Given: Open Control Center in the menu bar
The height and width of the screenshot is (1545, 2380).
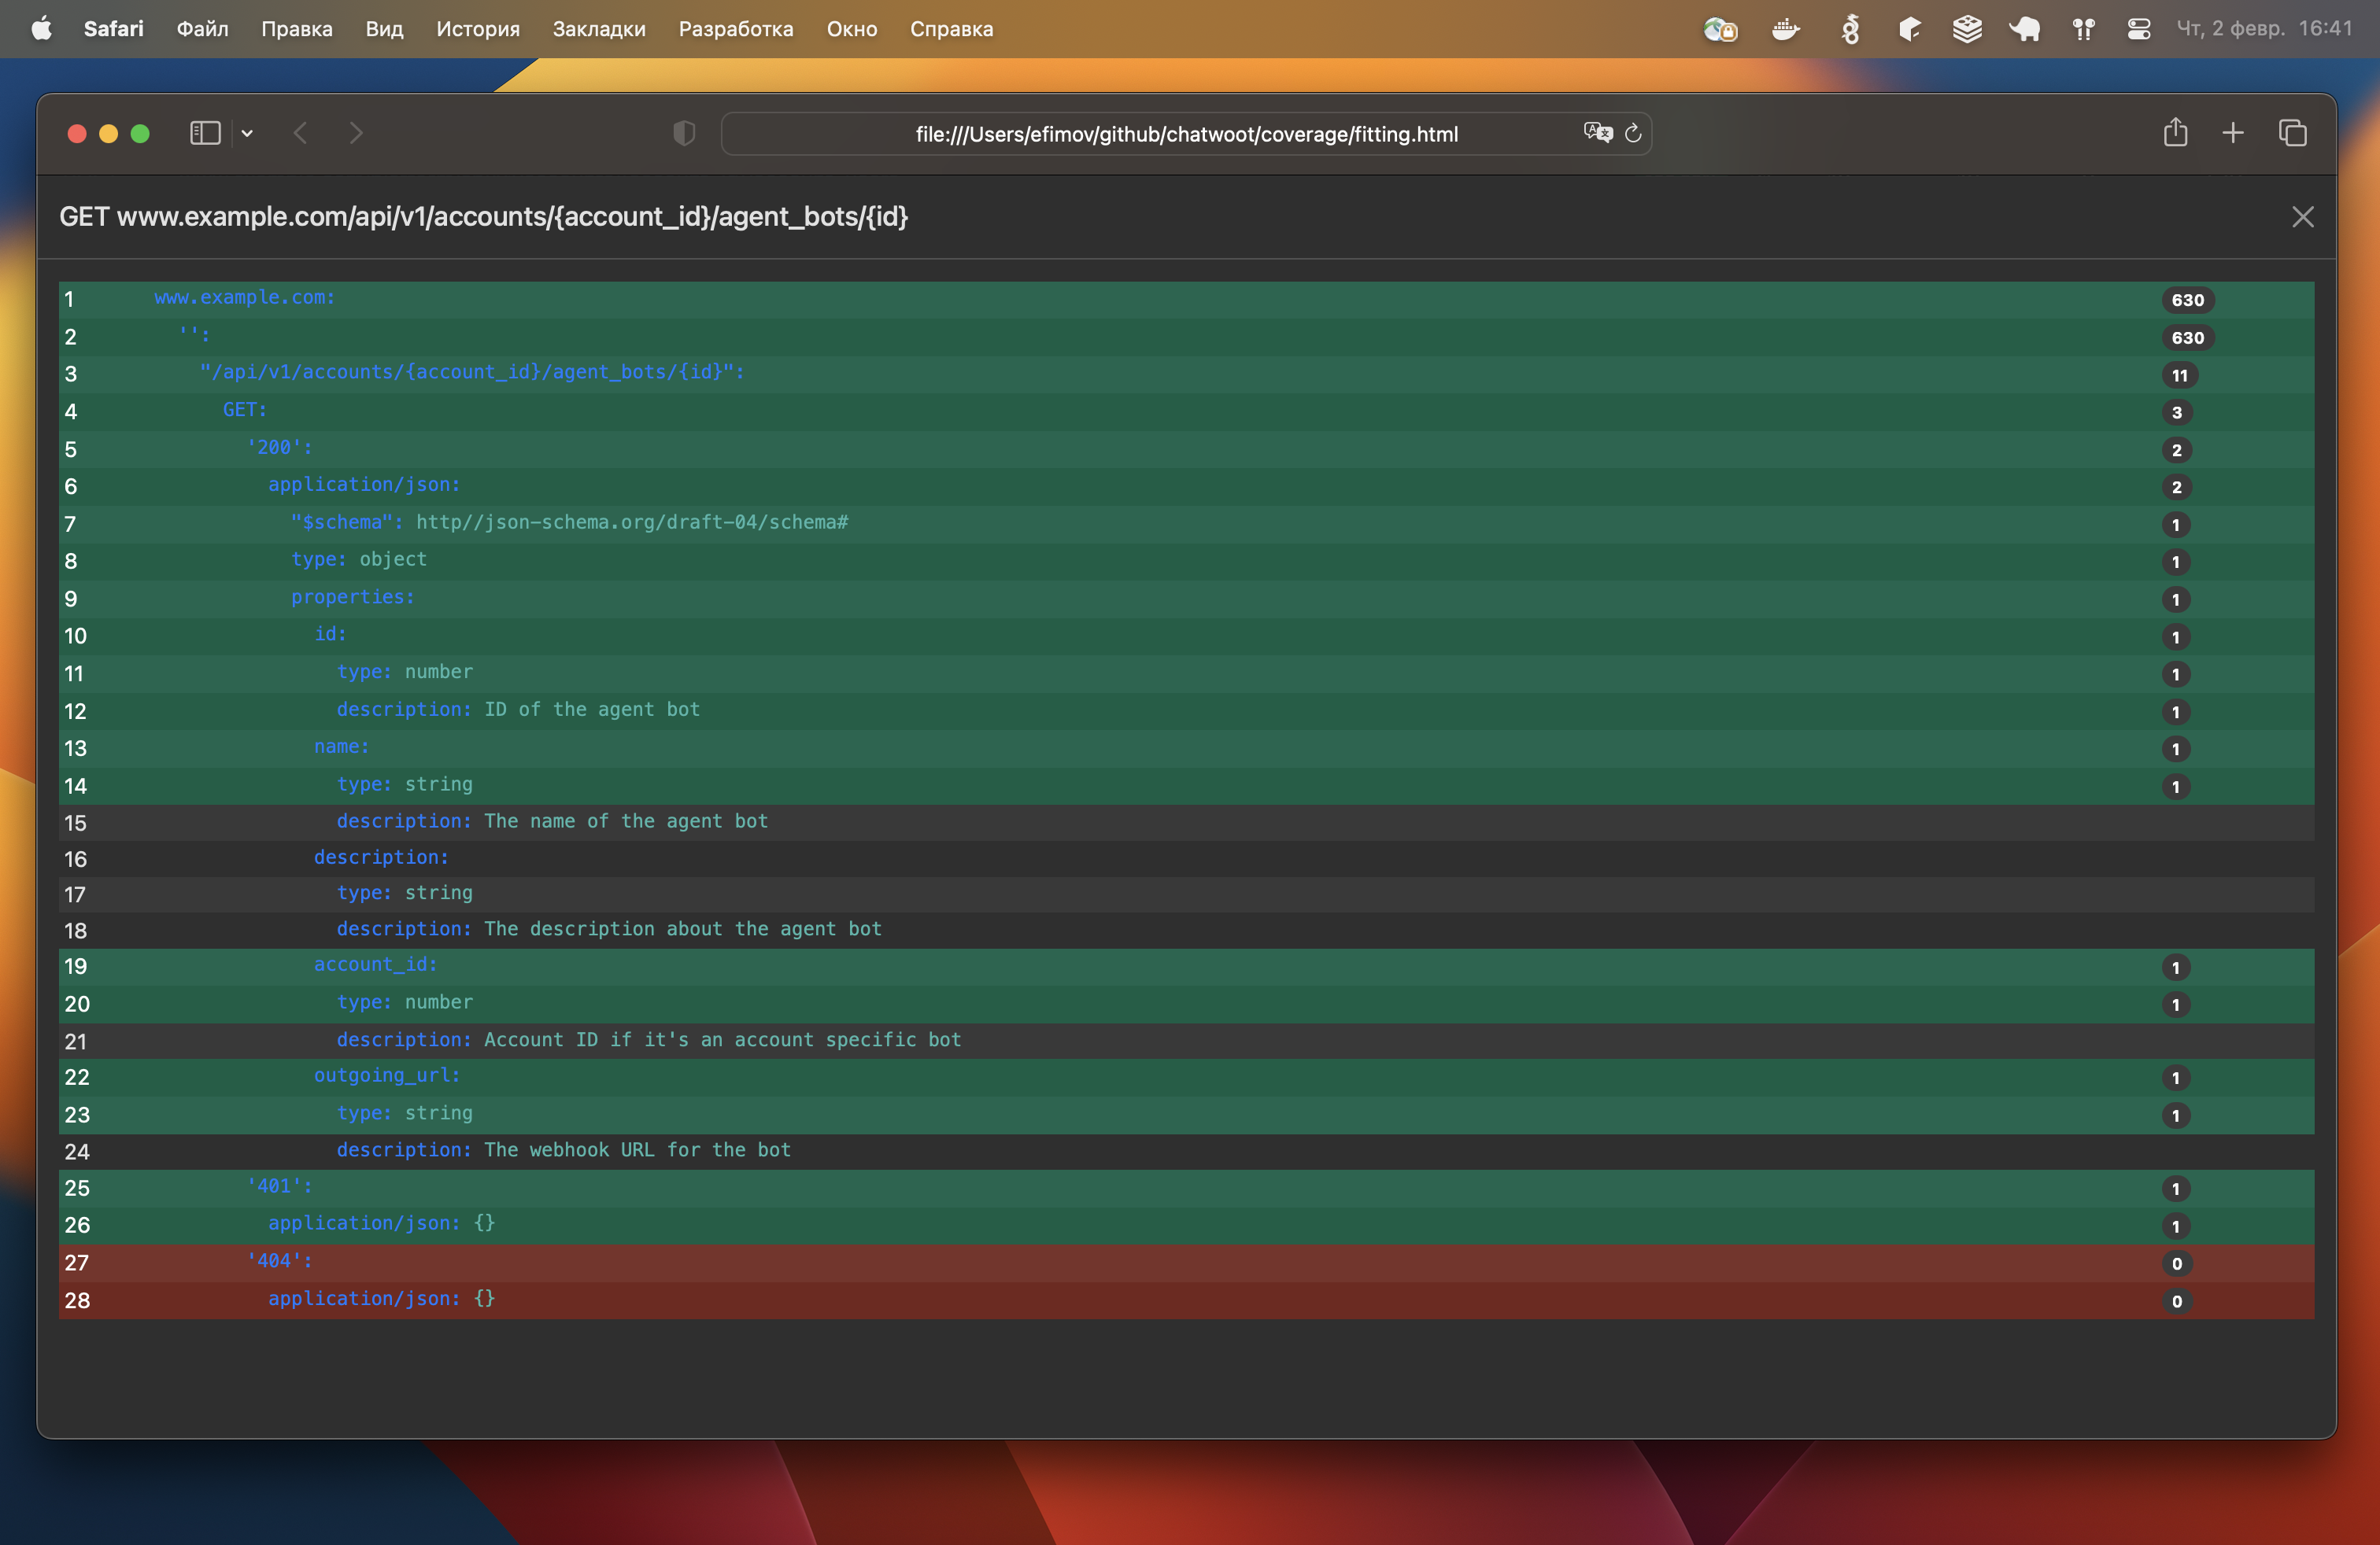Looking at the screenshot, I should 2138,29.
